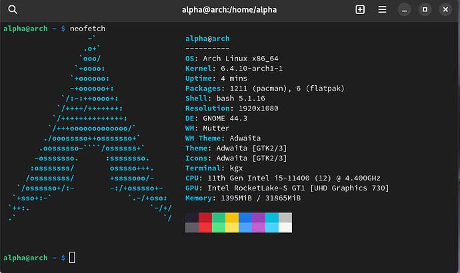This screenshot has width=460, height=273.
Task: Click the Memory line 1395MiB / 31865MiB
Action: (x=243, y=198)
